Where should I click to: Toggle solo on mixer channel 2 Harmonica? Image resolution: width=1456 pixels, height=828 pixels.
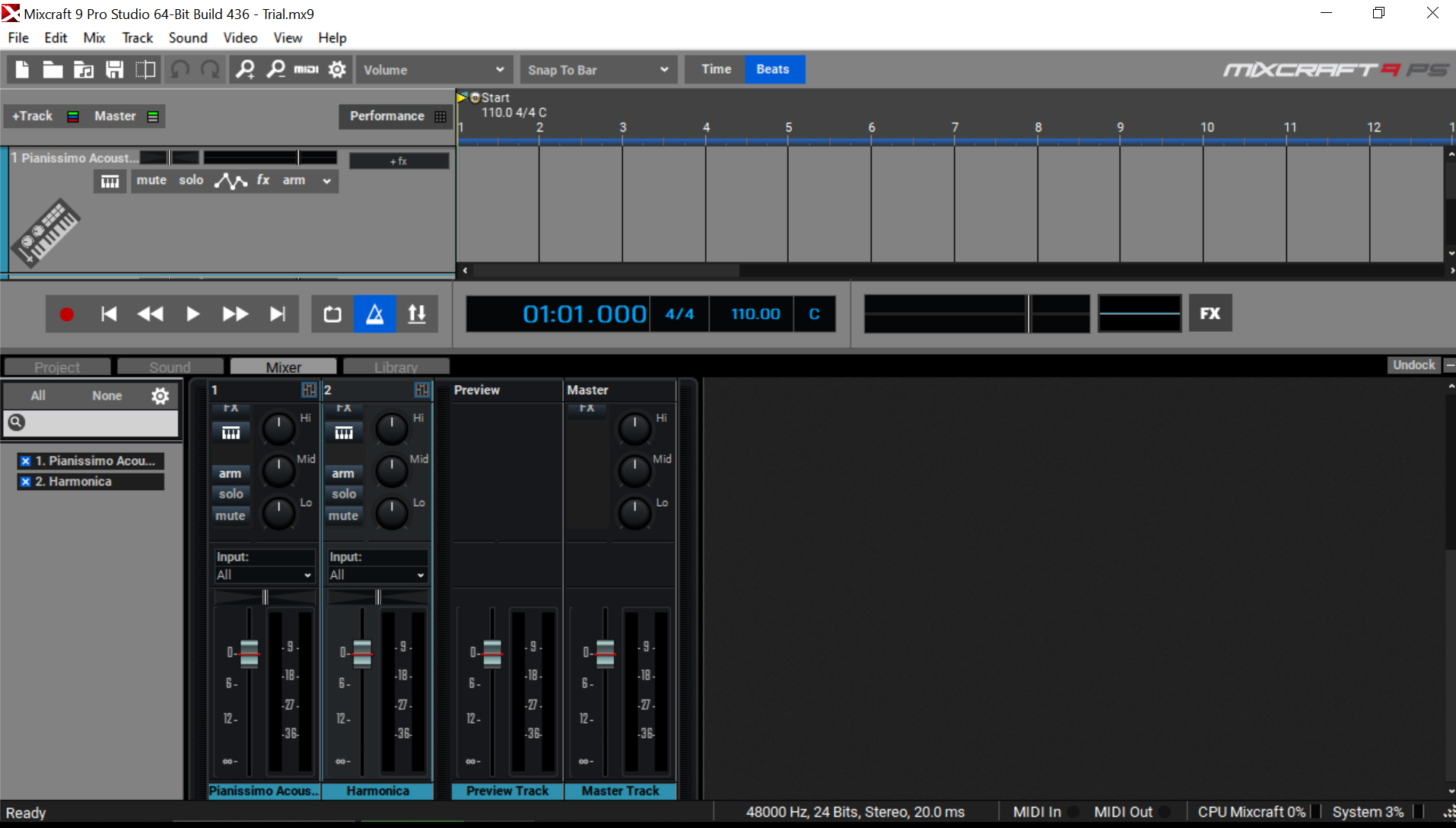click(x=344, y=494)
